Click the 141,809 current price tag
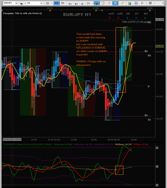This screenshot has height=188, width=167. [x=160, y=46]
